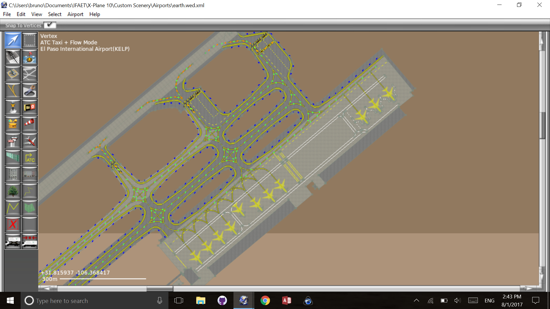Select the Vertex arrow tool

13,40
